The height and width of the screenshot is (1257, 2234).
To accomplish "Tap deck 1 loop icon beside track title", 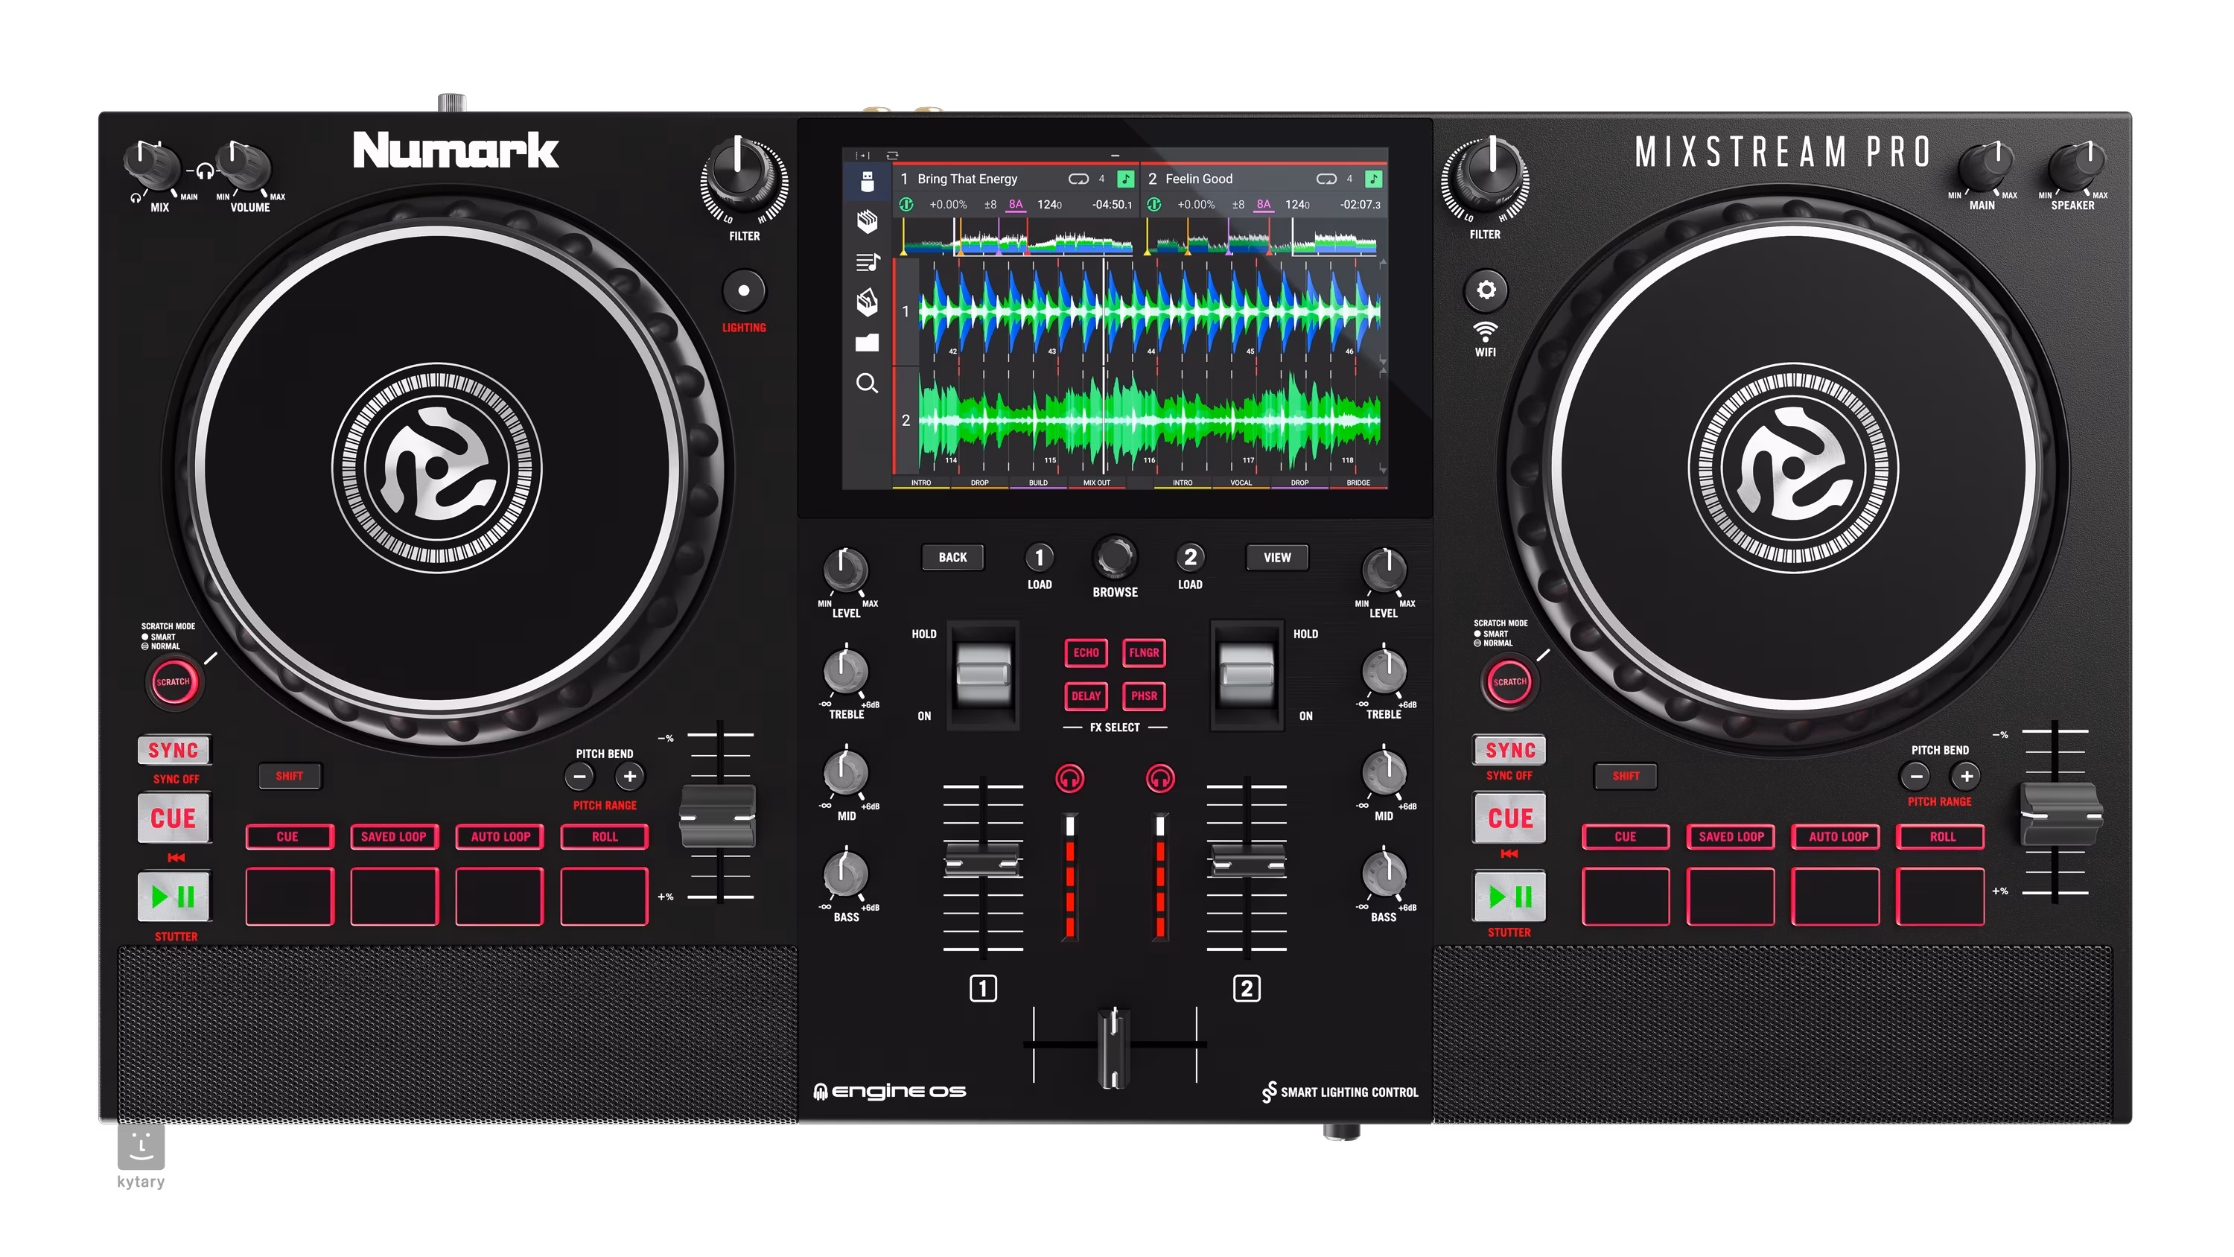I will pos(1078,179).
